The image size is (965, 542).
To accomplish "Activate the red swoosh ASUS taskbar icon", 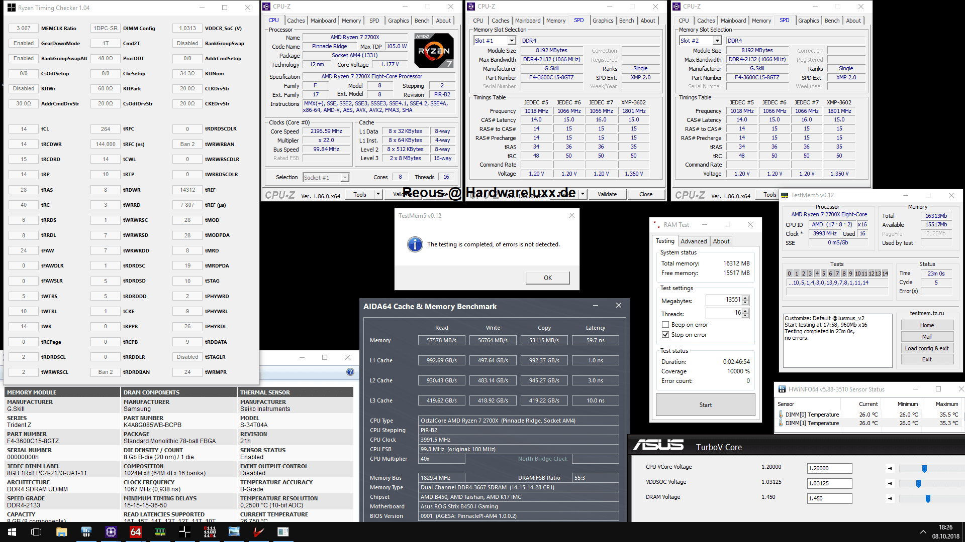I will [259, 532].
